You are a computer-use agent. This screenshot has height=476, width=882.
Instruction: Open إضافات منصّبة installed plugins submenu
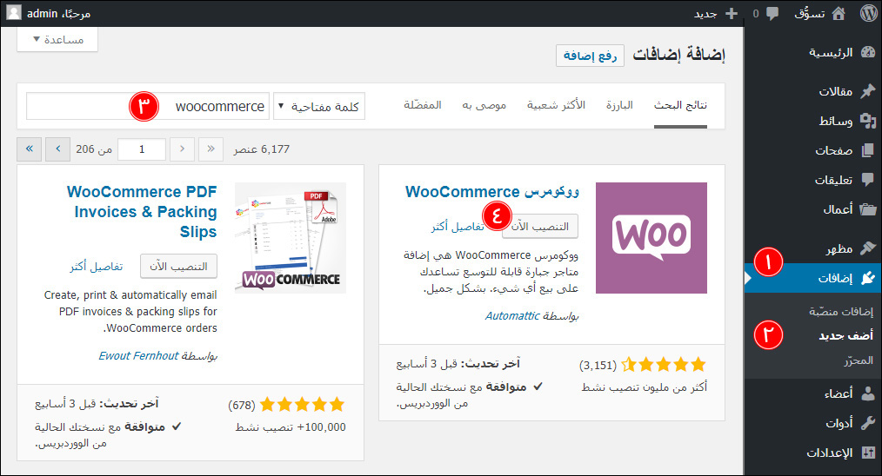pos(841,311)
